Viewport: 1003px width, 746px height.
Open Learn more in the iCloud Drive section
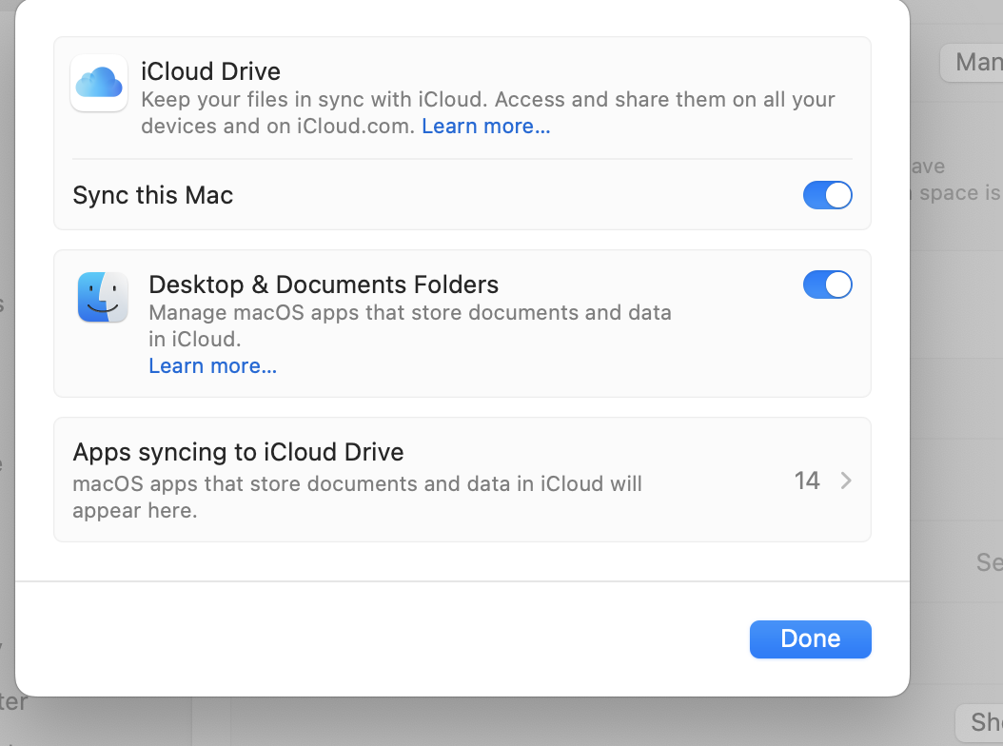485,126
